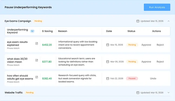Approve the '20/20 vision mean' keyword
175x101 pixels.
click(146, 62)
